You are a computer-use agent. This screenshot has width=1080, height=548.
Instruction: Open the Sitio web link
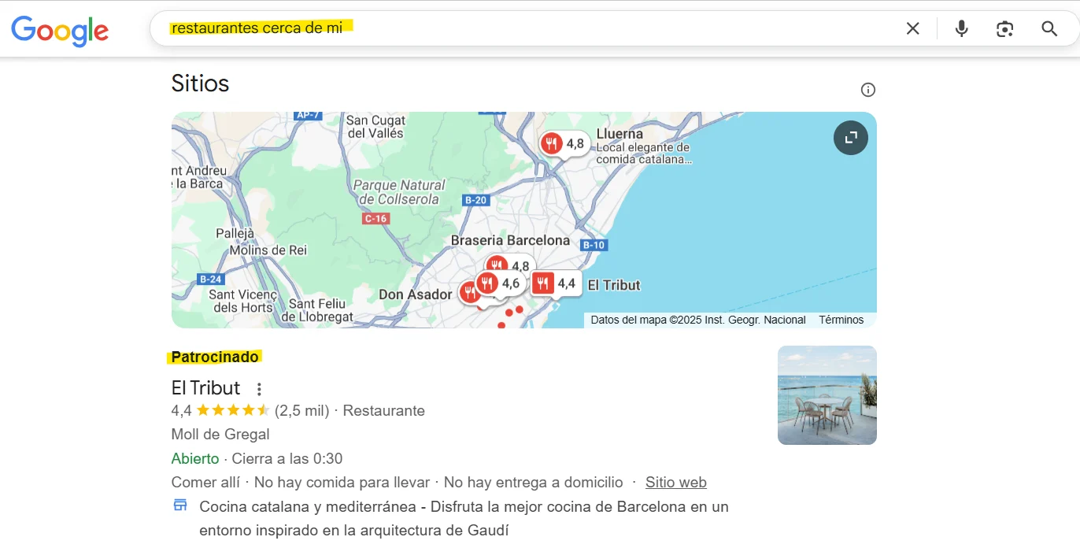pos(676,483)
